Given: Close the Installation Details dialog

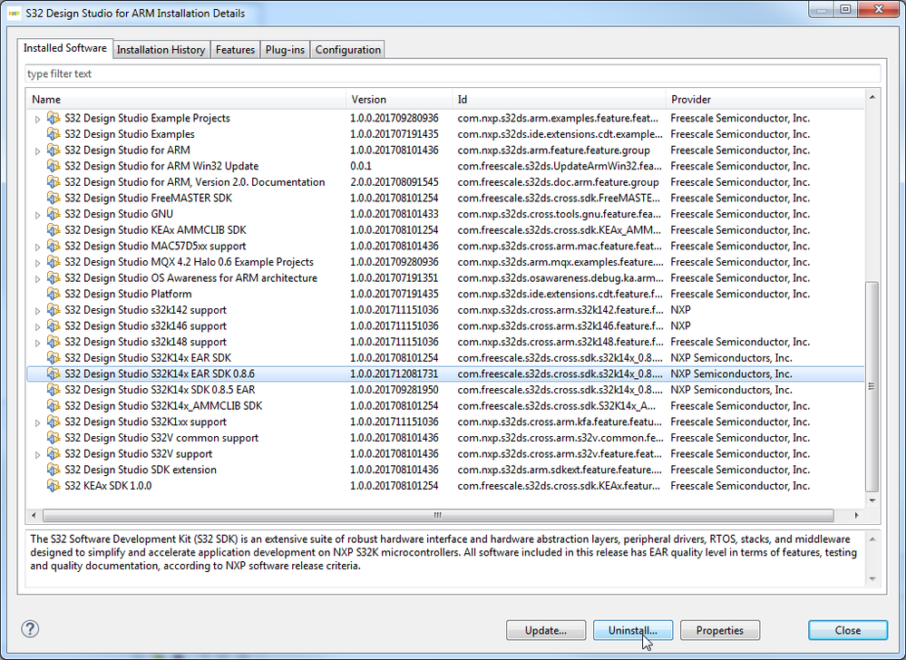Looking at the screenshot, I should [848, 631].
